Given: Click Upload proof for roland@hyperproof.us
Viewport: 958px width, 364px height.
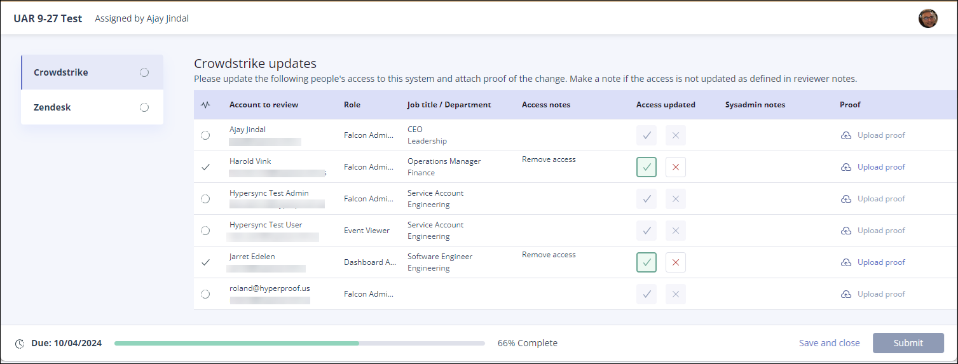Looking at the screenshot, I should (x=881, y=294).
